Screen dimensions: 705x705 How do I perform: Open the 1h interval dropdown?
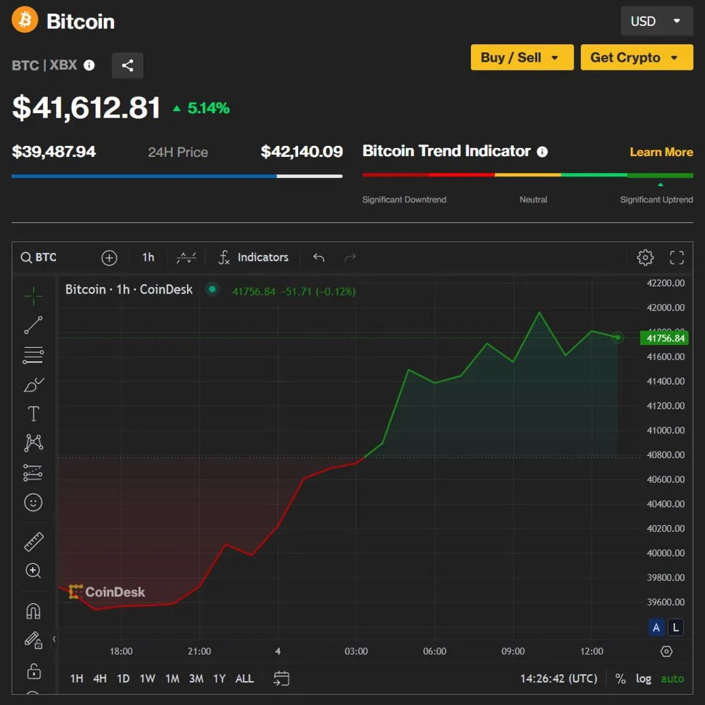(148, 258)
